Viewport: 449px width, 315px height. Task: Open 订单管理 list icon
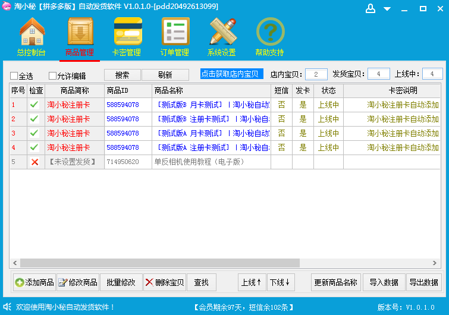175,31
